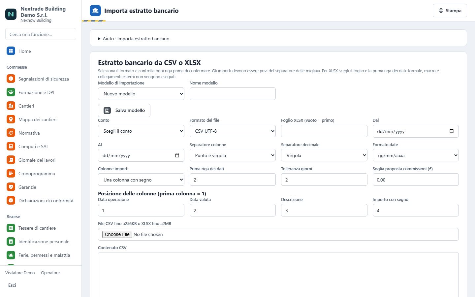Click the Contenuto CSV text area

tap(278, 275)
